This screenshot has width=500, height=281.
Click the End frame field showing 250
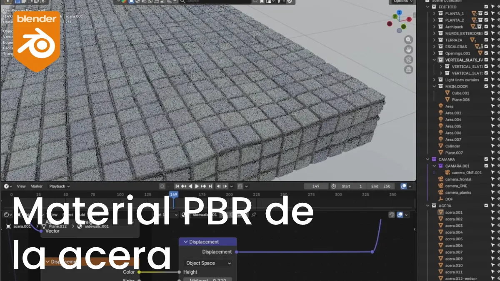click(x=380, y=186)
